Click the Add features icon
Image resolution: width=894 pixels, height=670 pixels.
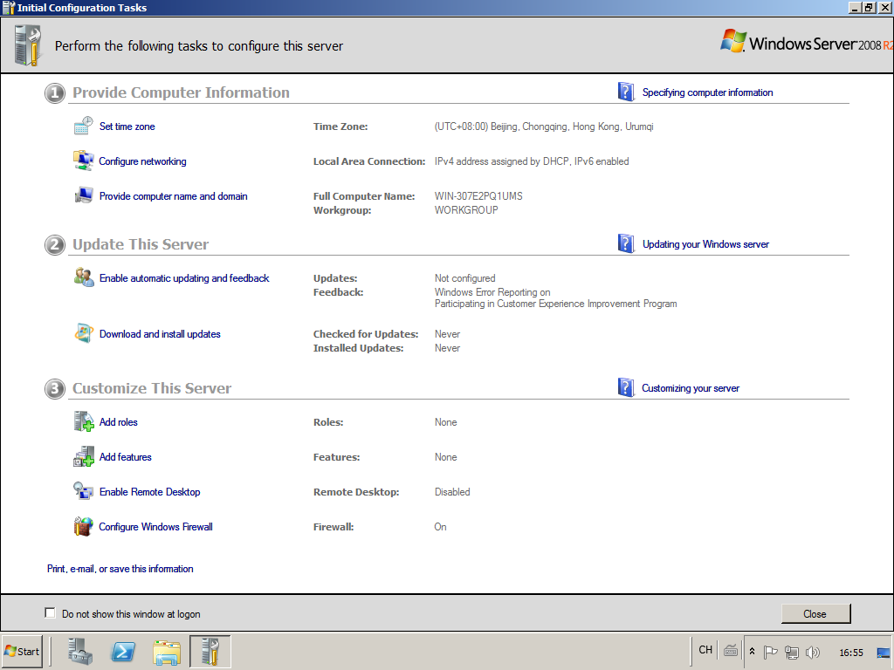tap(84, 456)
